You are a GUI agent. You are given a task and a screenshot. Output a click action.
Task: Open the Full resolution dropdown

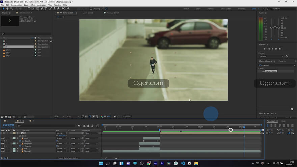[73, 117]
